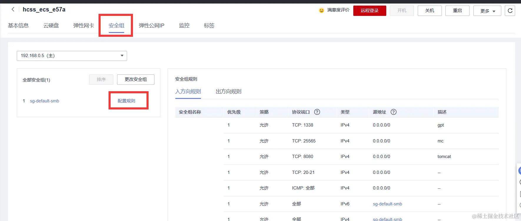Switch to the 基本信息 tab
The image size is (521, 221).
[18, 26]
